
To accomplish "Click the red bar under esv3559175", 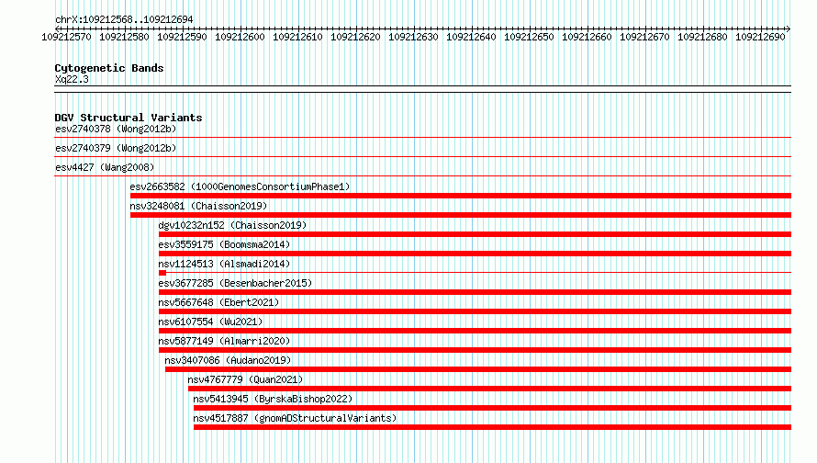I will click(476, 254).
